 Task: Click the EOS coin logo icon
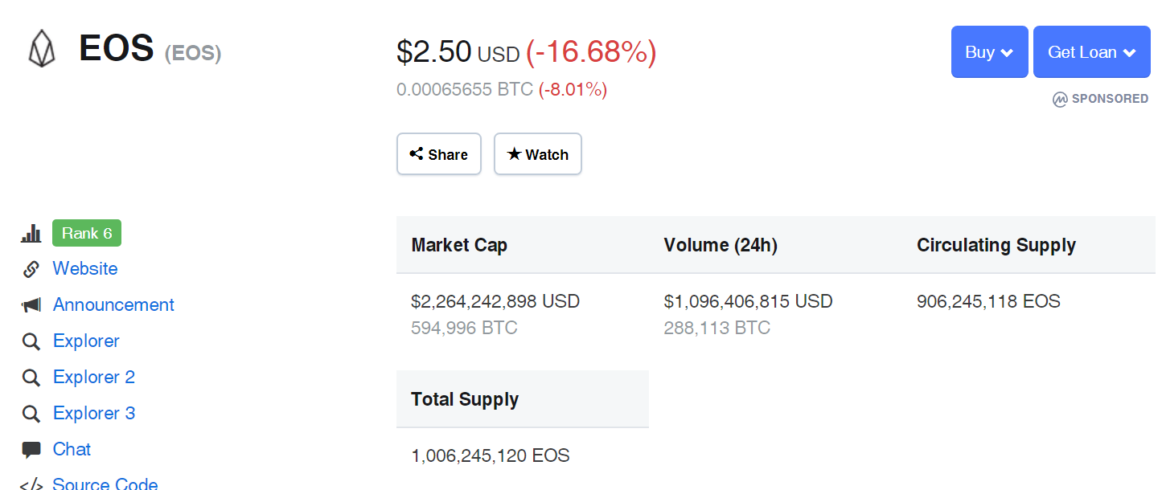[x=42, y=49]
